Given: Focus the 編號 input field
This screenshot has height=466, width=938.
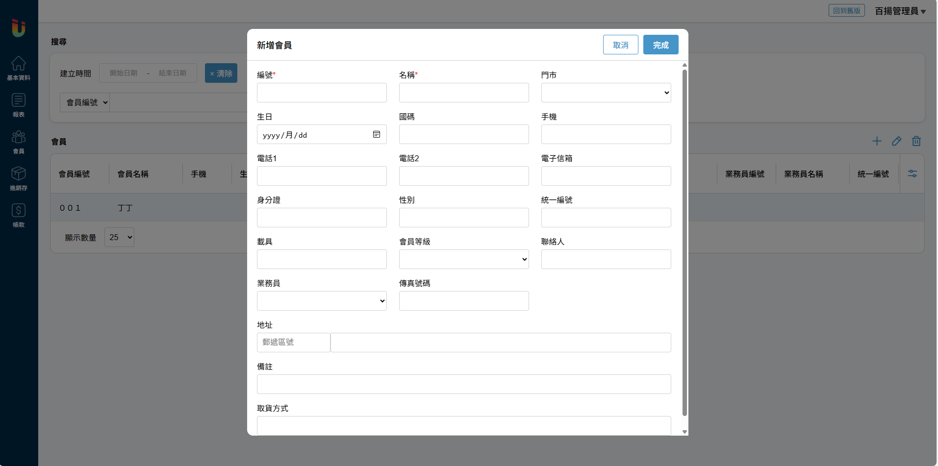Looking at the screenshot, I should point(321,93).
